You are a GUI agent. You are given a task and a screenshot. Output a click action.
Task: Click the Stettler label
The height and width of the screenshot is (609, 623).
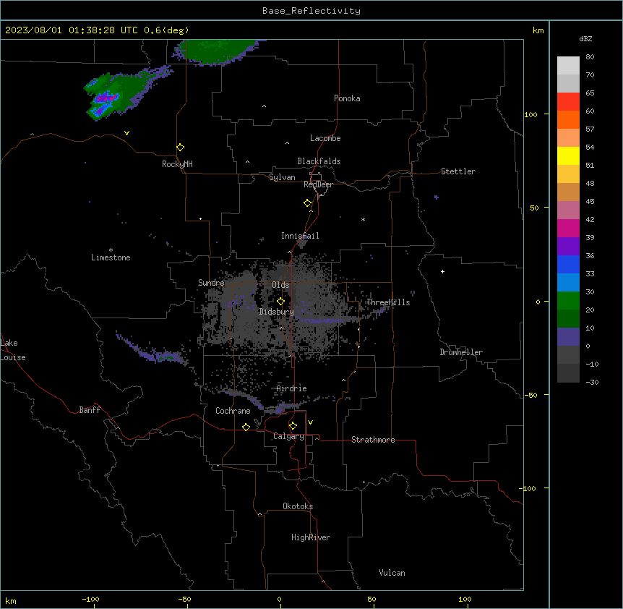pyautogui.click(x=458, y=171)
